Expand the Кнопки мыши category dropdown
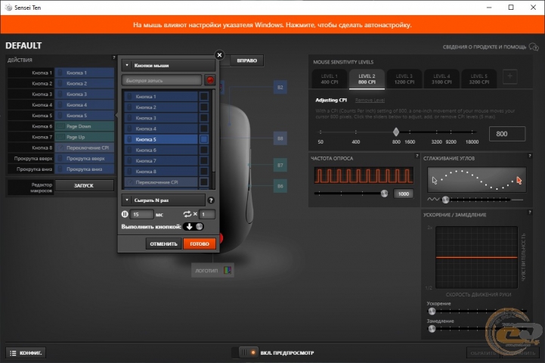Screen dimensions: 545x363 tap(169, 65)
